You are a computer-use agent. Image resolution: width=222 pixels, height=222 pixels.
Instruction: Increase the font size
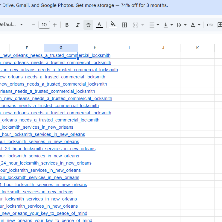(x=55, y=25)
